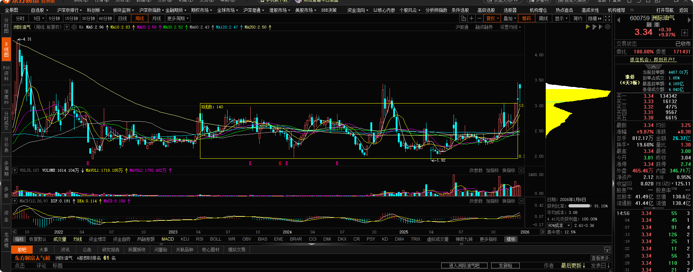The image size is (693, 272).
Task: Toggle the 简约 simple view mode
Action: pyautogui.click(x=578, y=18)
